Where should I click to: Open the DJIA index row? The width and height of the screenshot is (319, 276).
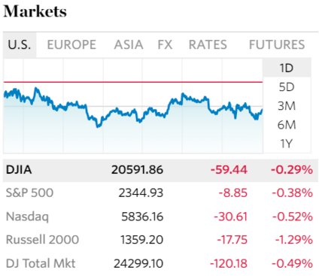160,170
